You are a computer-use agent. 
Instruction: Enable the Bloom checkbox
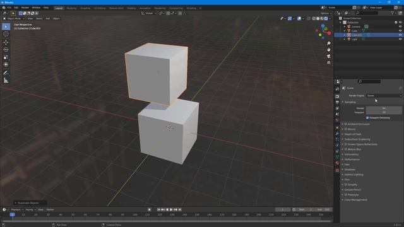coord(346,129)
